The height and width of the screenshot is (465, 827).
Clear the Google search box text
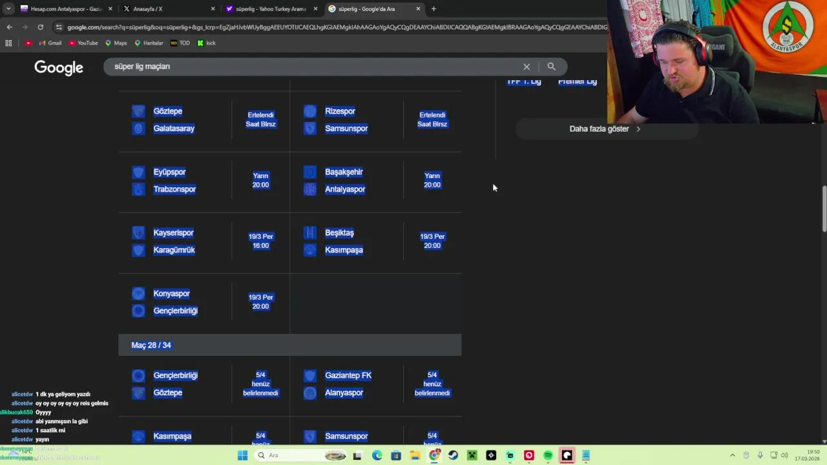[527, 67]
